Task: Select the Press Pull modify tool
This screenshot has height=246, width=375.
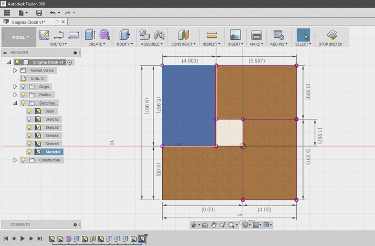Action: (124, 35)
